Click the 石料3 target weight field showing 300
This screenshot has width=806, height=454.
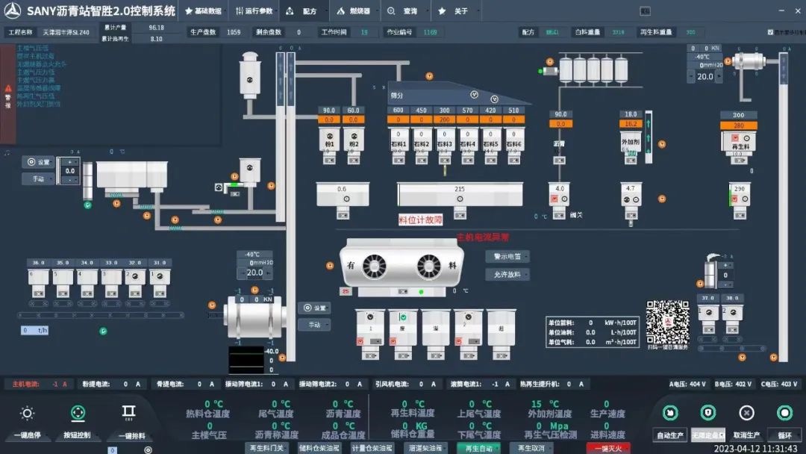coord(444,111)
